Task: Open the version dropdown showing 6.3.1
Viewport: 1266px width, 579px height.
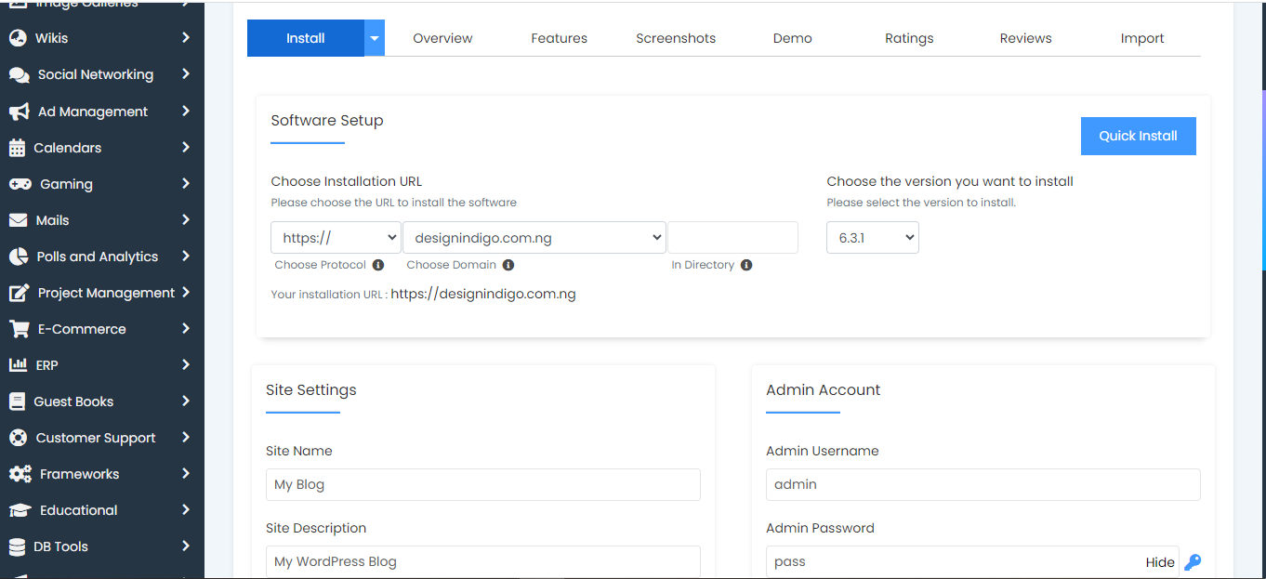Action: [x=872, y=237]
